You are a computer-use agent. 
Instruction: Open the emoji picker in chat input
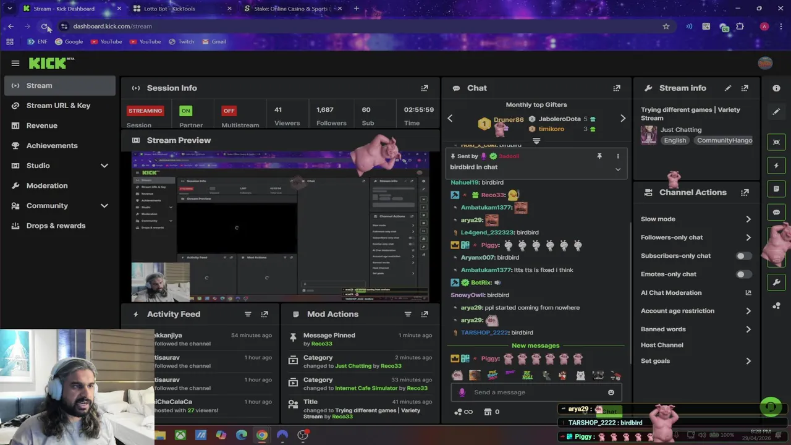point(611,392)
